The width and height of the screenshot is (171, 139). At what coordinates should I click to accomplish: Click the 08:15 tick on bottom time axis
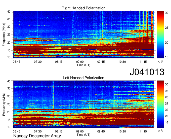[x=59, y=131]
